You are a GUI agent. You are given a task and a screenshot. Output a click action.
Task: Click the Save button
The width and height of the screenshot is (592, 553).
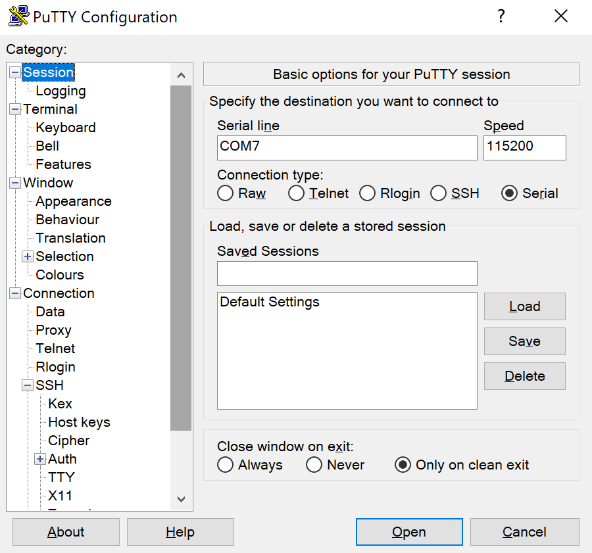pos(525,341)
